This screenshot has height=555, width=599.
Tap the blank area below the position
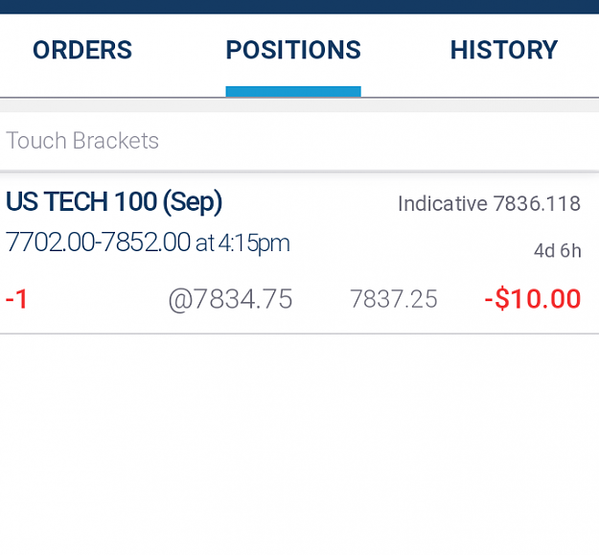[299, 443]
